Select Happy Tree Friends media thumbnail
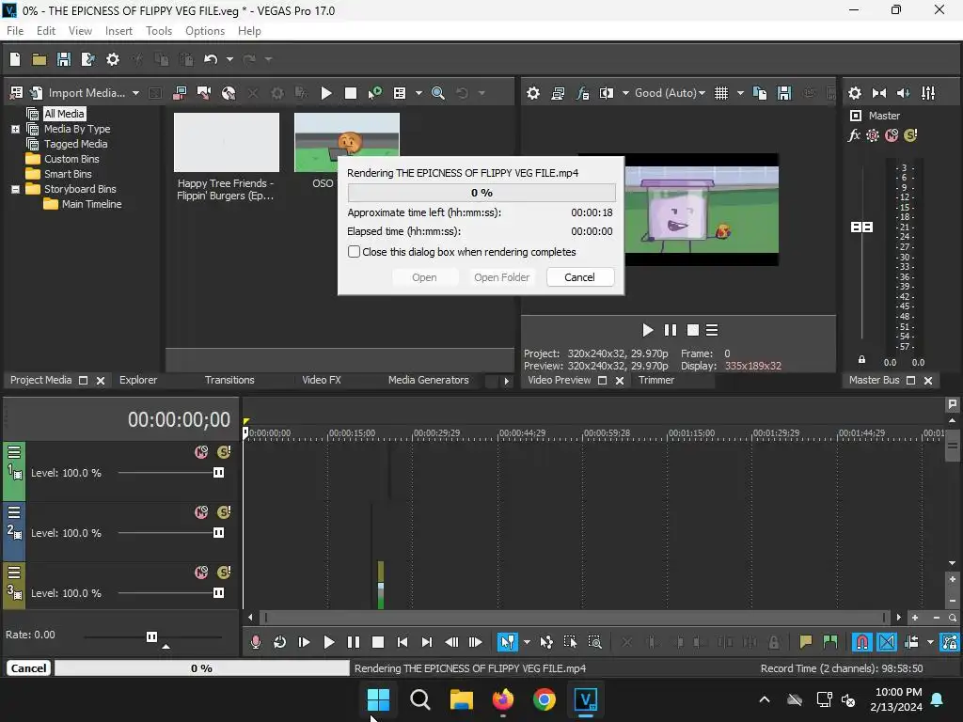The image size is (963, 722). [x=226, y=143]
